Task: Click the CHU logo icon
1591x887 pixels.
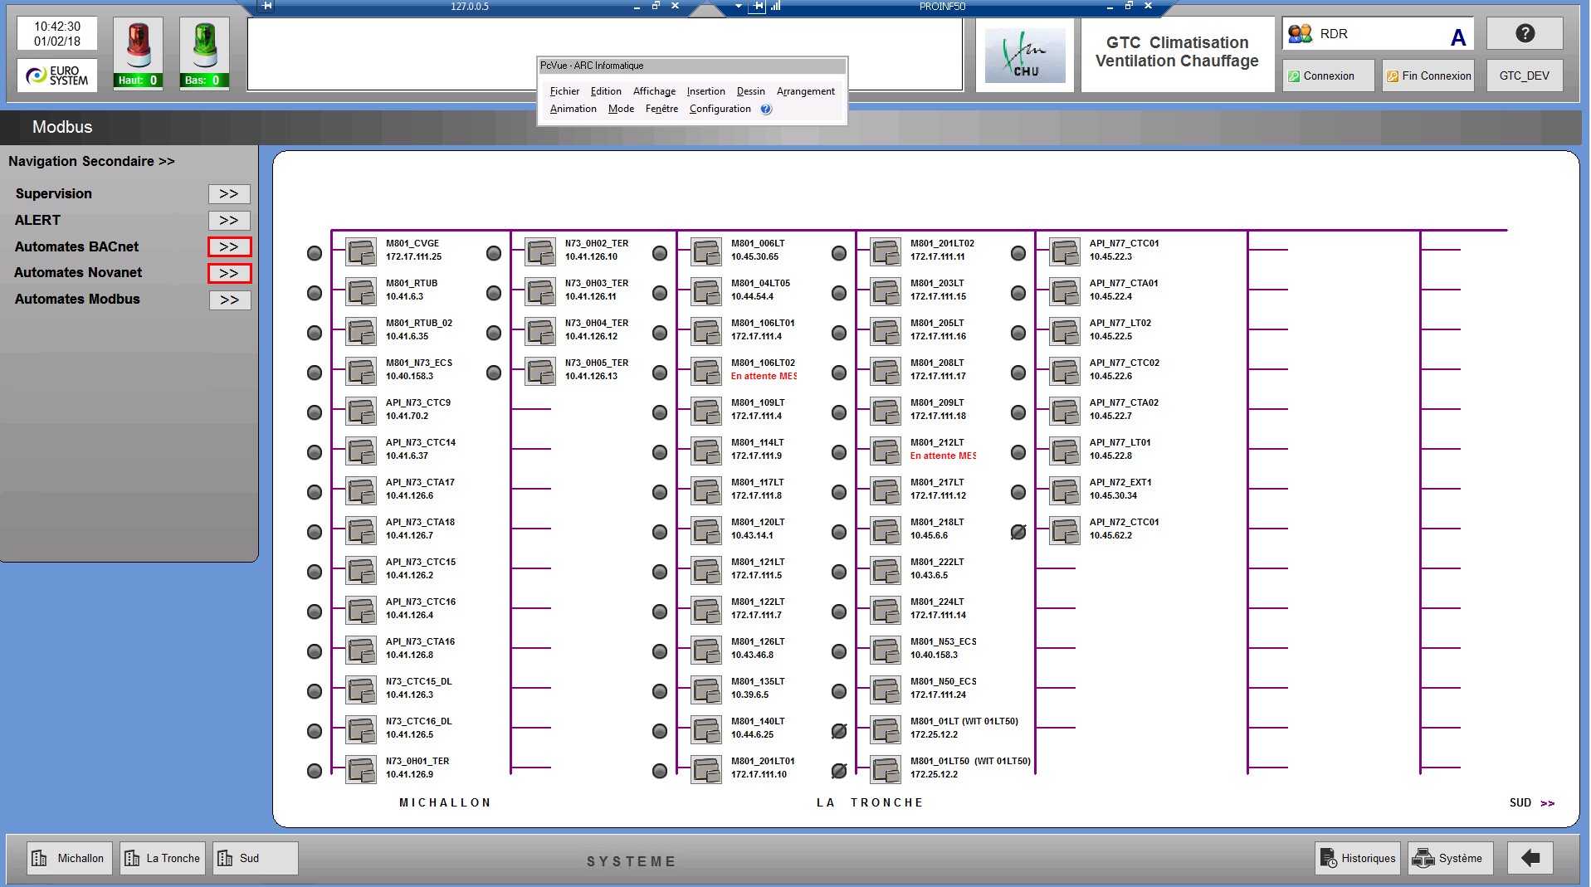Action: [x=1024, y=55]
